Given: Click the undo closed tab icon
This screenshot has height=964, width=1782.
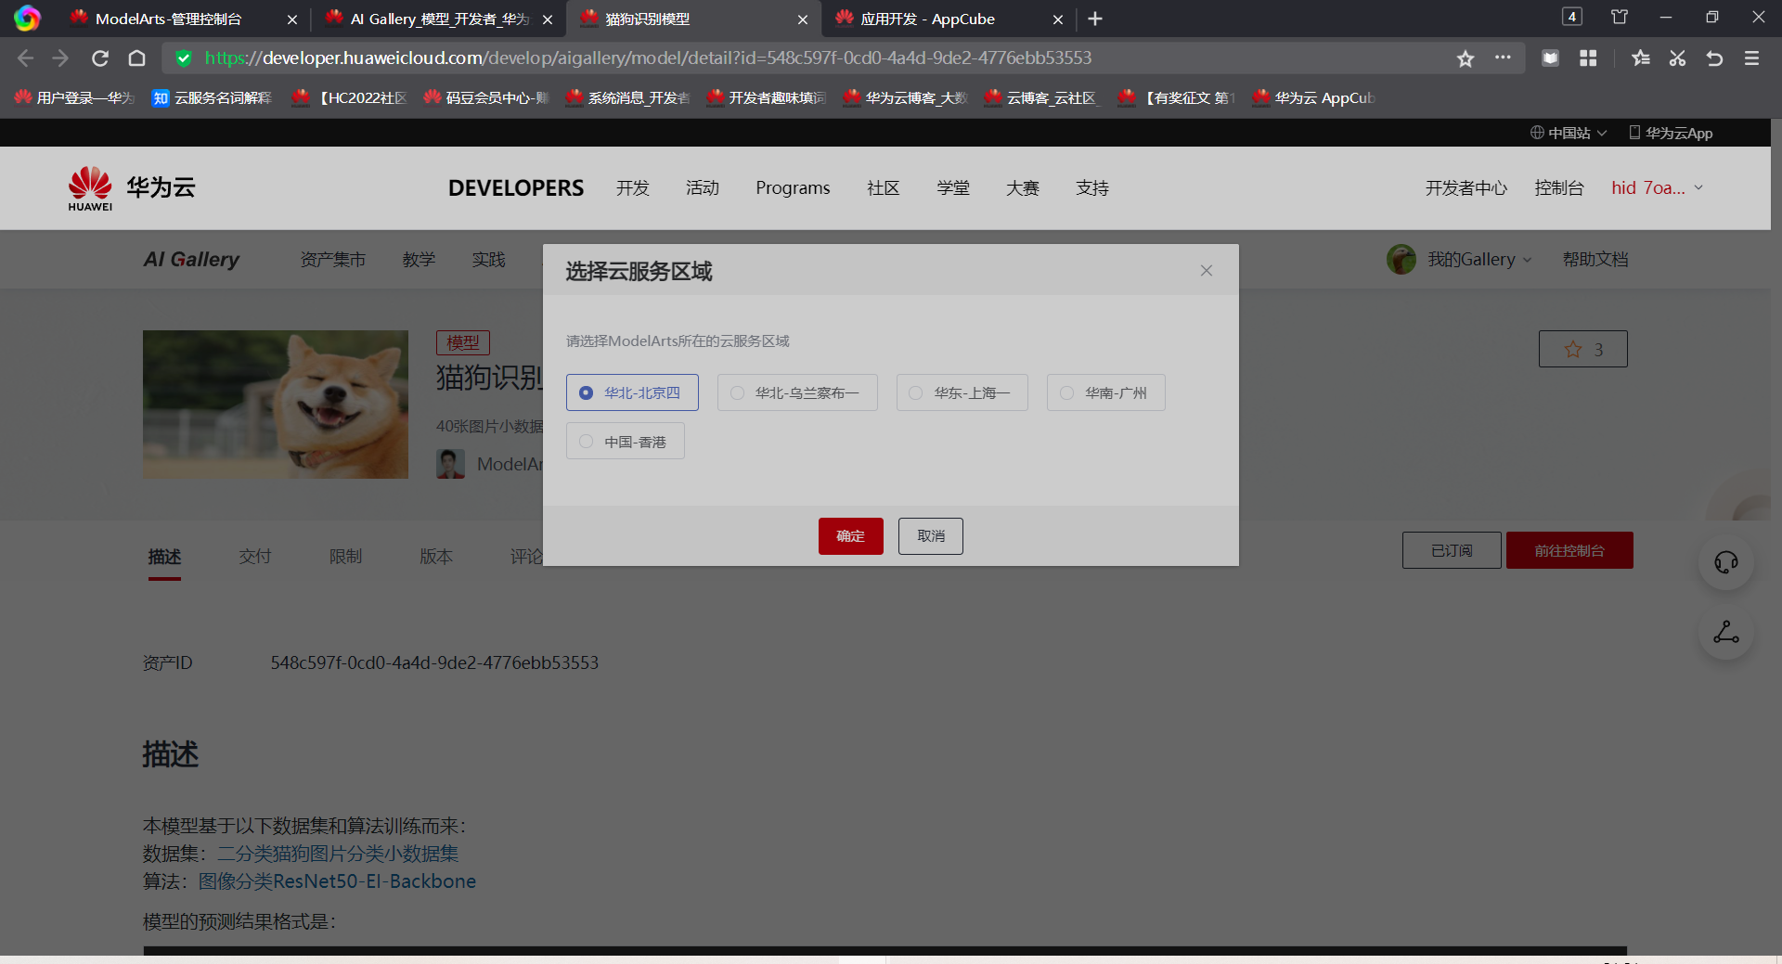Looking at the screenshot, I should [1714, 58].
